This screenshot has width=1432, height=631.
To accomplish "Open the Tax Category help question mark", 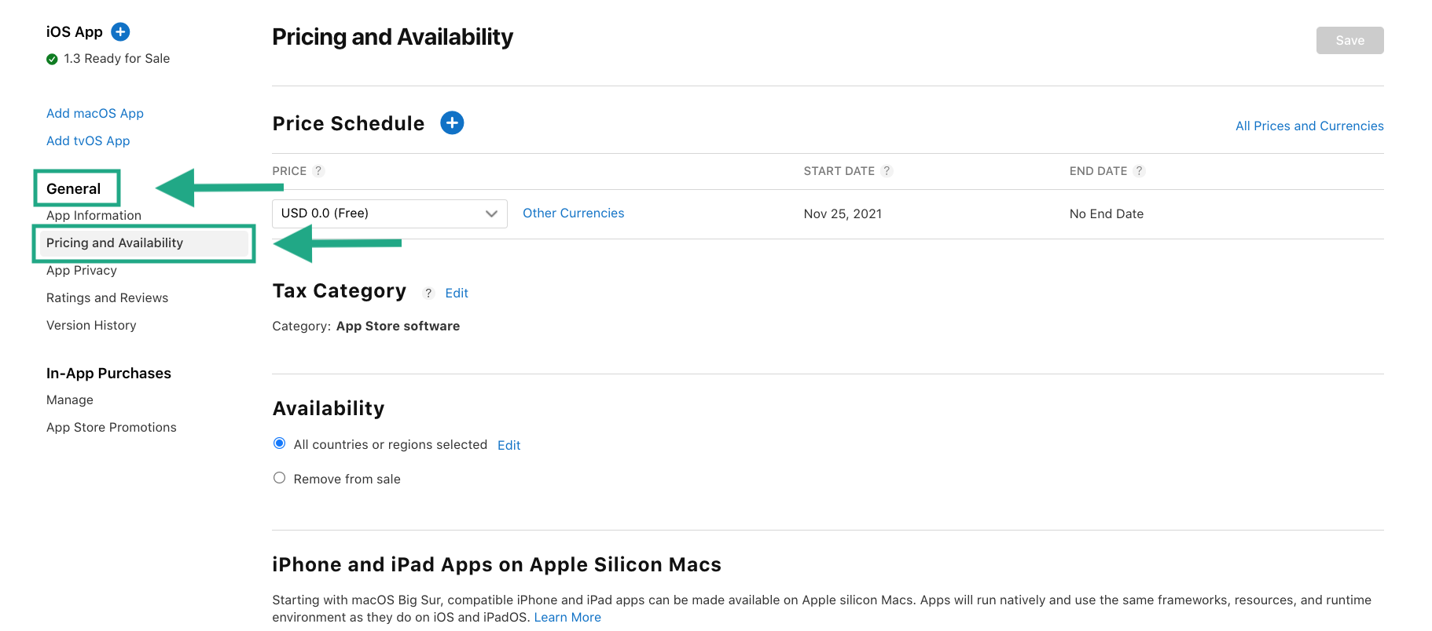I will (x=428, y=293).
